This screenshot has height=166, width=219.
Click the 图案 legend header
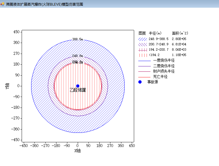pyautogui.click(x=142, y=33)
